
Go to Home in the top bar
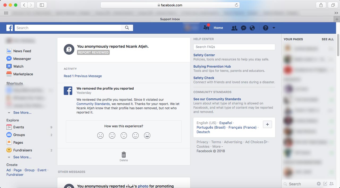[x=218, y=28]
